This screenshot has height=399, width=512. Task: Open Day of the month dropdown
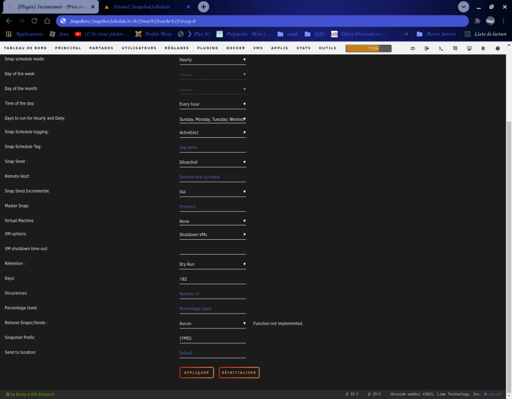coord(212,89)
